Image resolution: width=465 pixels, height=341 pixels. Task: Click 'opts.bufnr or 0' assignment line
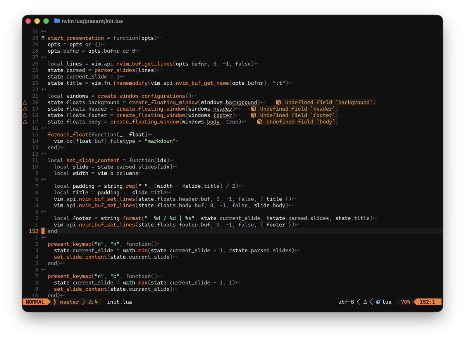[91, 51]
